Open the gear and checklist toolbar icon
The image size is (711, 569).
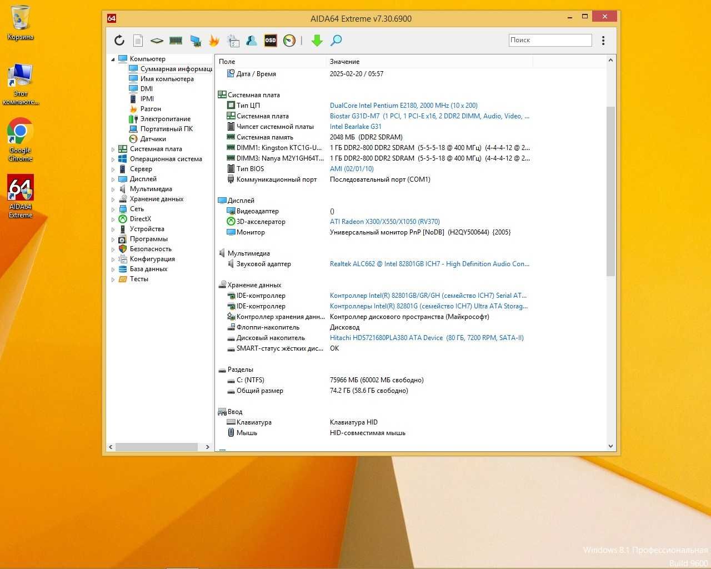pos(233,40)
